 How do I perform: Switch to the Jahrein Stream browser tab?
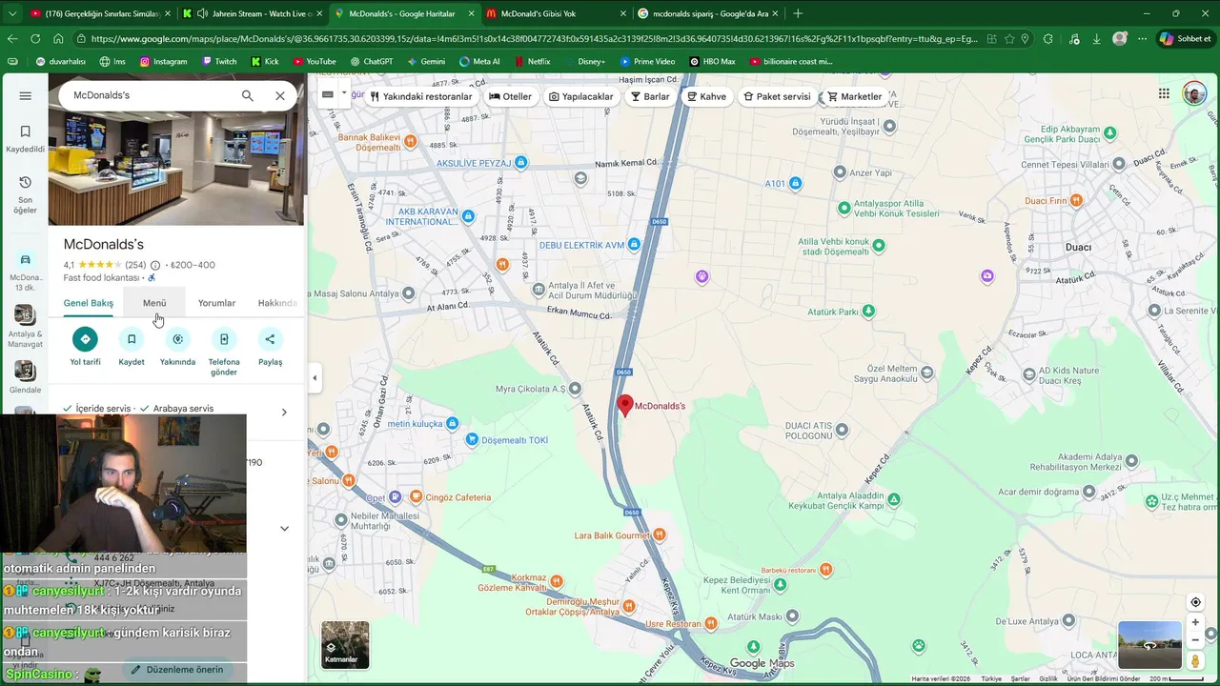[253, 13]
